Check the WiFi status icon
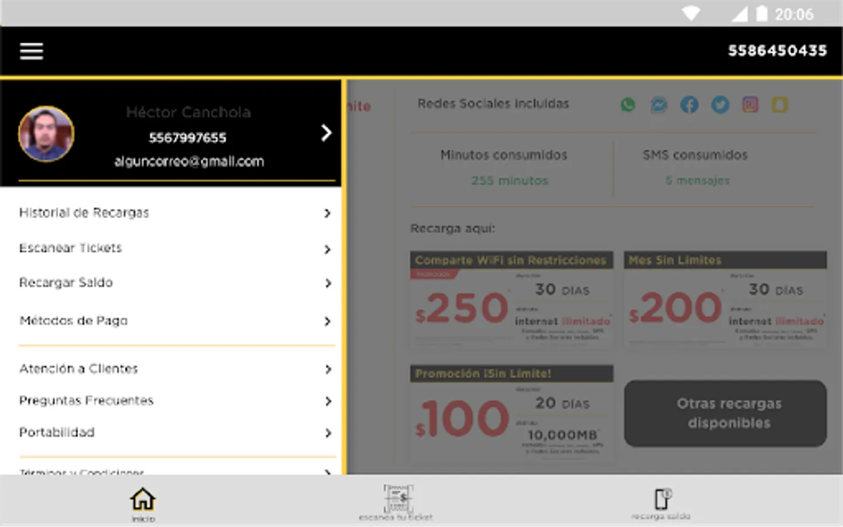Viewport: 843px width, 527px height. coord(691,13)
